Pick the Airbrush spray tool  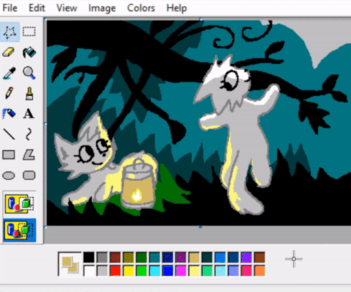pyautogui.click(x=8, y=113)
